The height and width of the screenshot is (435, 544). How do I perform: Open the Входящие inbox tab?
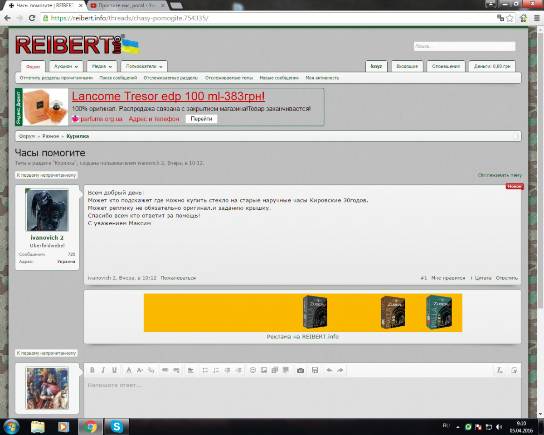pos(407,66)
